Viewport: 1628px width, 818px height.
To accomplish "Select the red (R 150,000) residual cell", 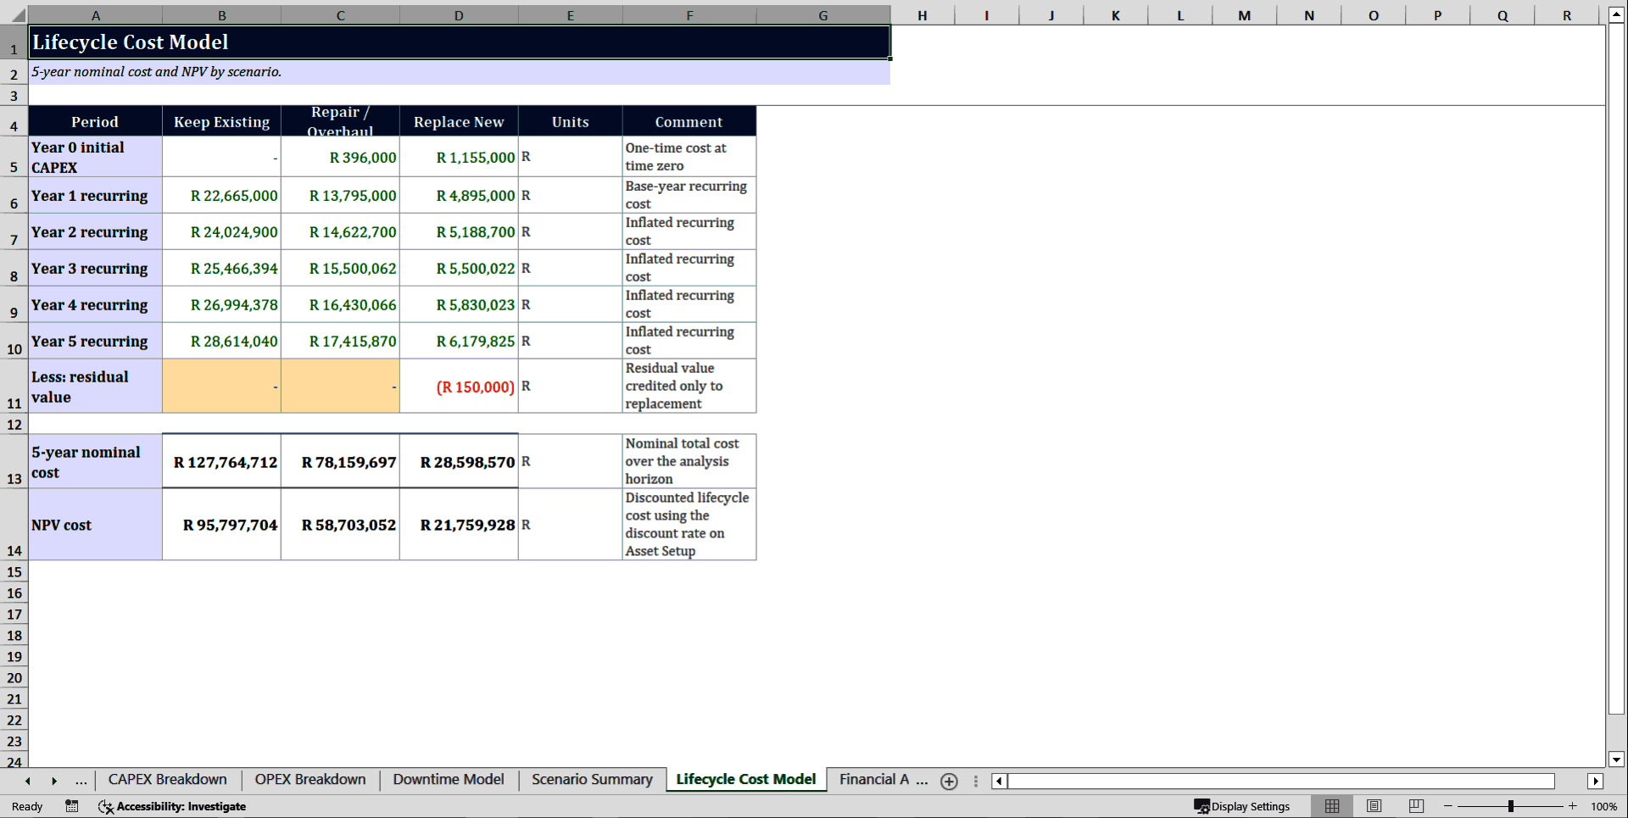I will coord(459,387).
